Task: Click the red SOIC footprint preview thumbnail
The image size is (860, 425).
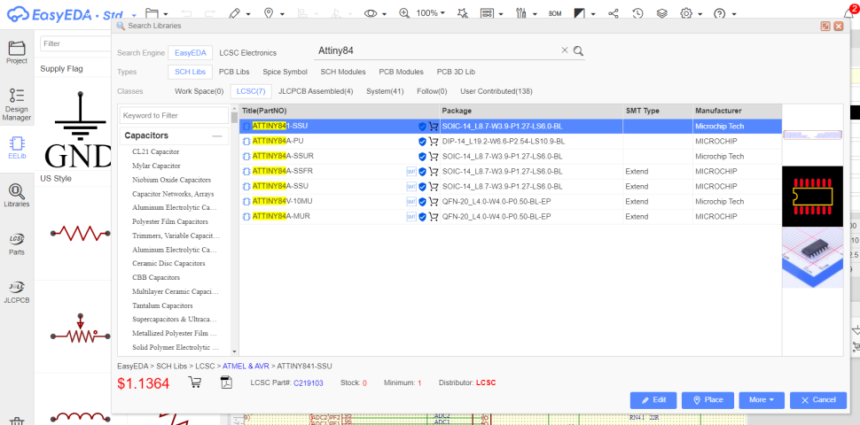Action: (x=812, y=196)
